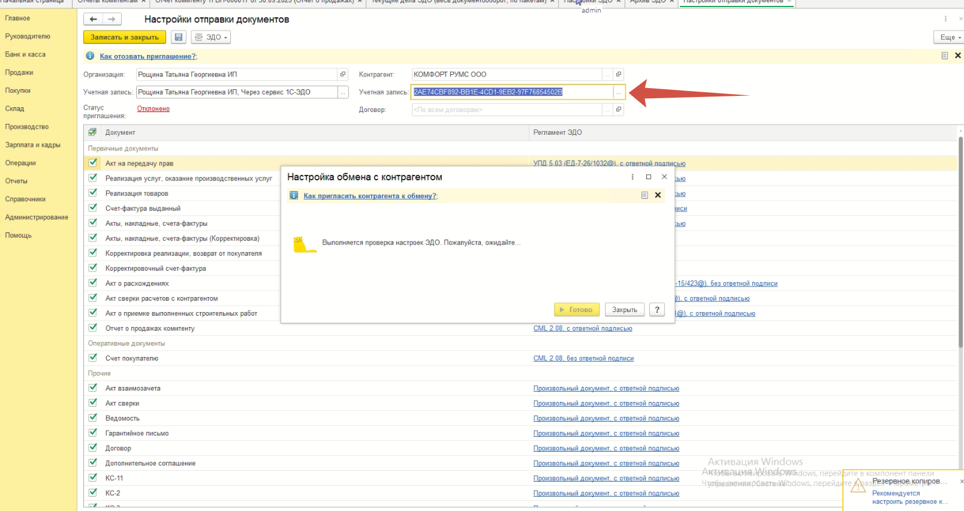This screenshot has height=511, width=964.
Task: Click the forward navigation arrow
Action: coord(112,19)
